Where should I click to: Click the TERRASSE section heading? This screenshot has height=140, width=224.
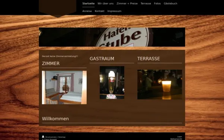[149, 59]
